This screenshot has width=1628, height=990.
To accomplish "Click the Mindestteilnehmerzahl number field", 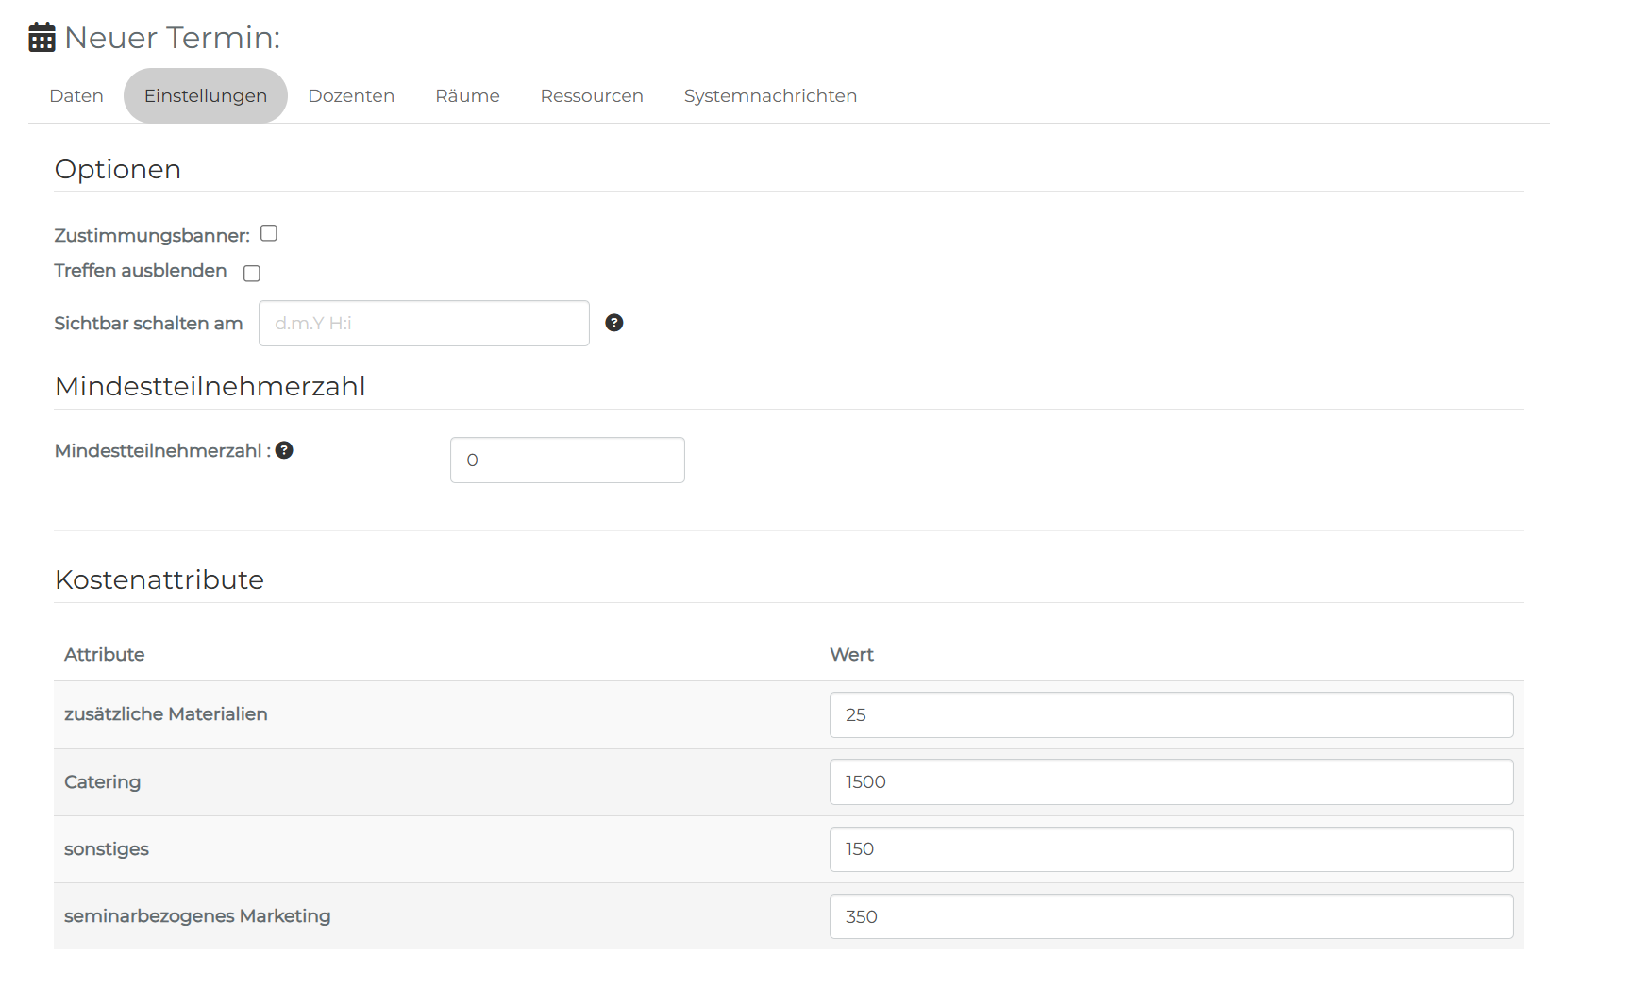I will (567, 460).
